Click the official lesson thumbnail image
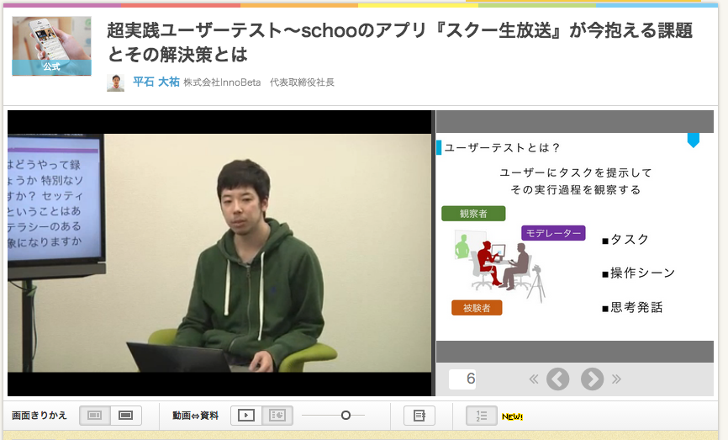The image size is (728, 440). coord(51,46)
